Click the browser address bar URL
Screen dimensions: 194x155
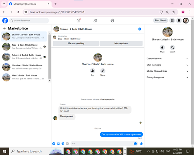pos(57,12)
